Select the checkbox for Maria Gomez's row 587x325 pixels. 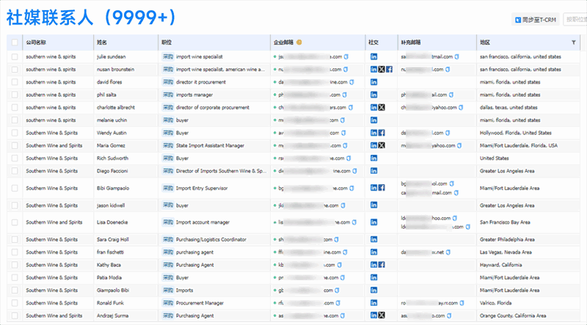(x=15, y=145)
